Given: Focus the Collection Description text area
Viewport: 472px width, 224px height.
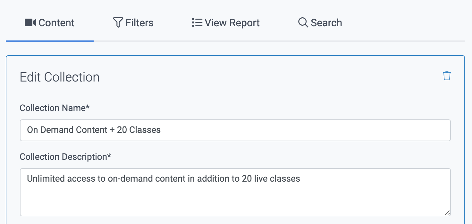Looking at the screenshot, I should [x=235, y=192].
